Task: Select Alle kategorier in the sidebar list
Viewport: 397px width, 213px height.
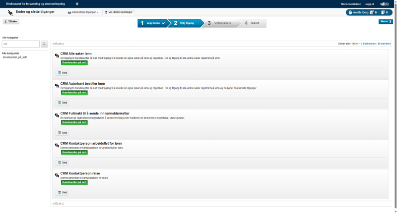Action: click(x=10, y=53)
